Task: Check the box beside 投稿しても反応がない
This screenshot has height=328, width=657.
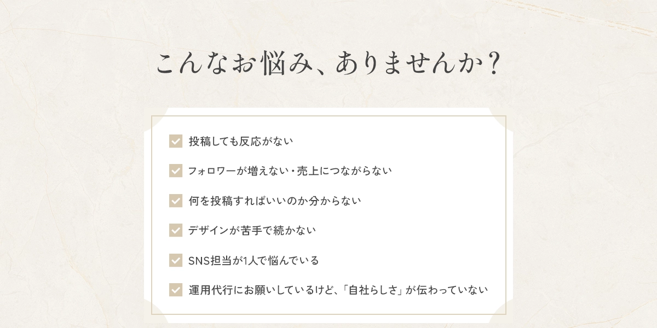Action: [175, 141]
